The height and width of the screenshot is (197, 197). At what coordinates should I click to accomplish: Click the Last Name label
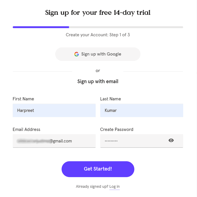coord(111,99)
